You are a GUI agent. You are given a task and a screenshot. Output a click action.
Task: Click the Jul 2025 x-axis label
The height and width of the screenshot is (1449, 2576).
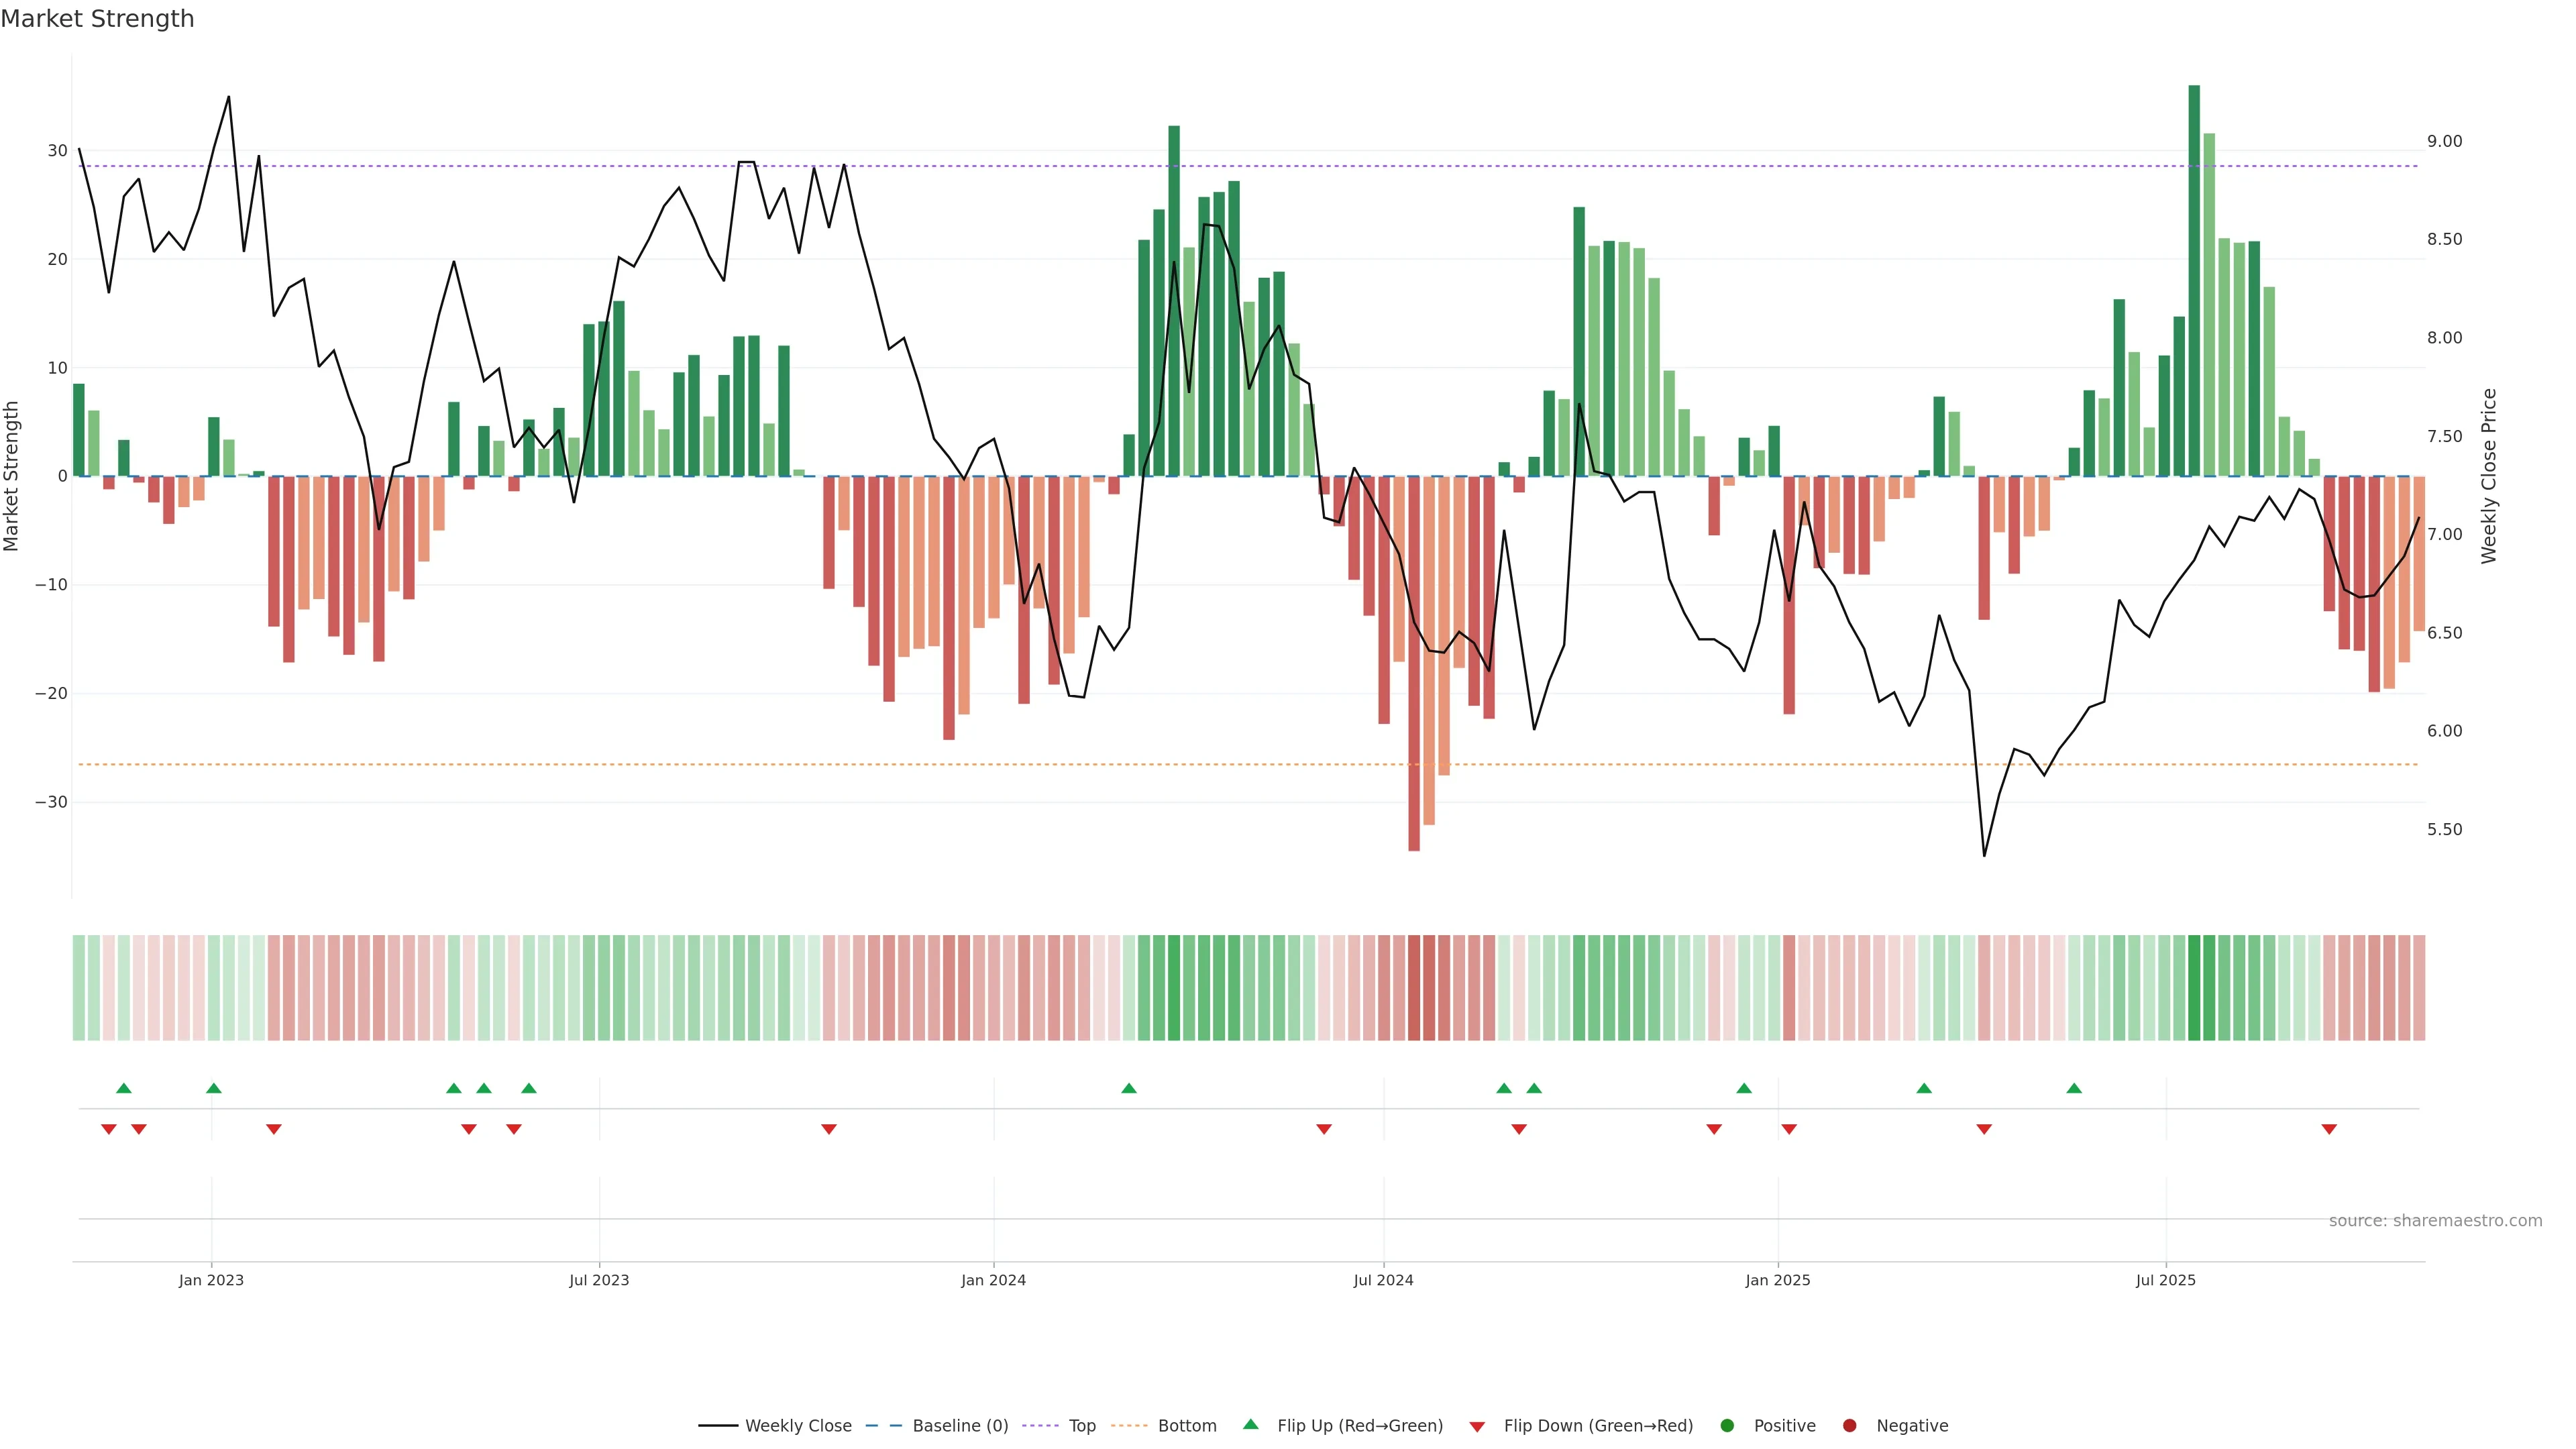coord(2165,1280)
